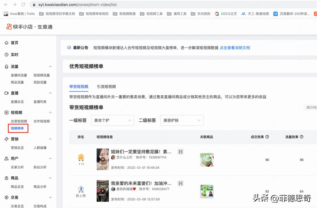The image size is (317, 208).
Task: Click the 快手小店·生意通 logo
Action: tap(28, 26)
